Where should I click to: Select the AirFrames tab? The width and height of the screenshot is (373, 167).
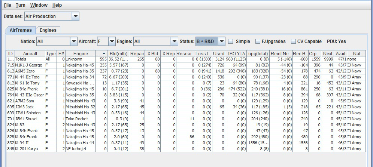click(21, 30)
